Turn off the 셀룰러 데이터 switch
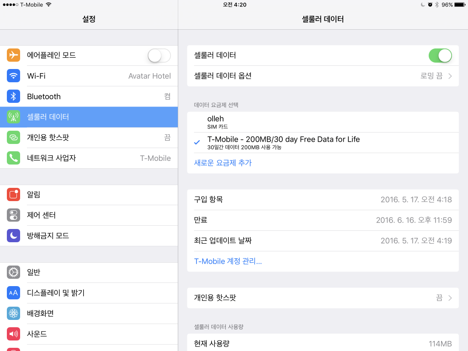This screenshot has width=468, height=351. click(440, 55)
